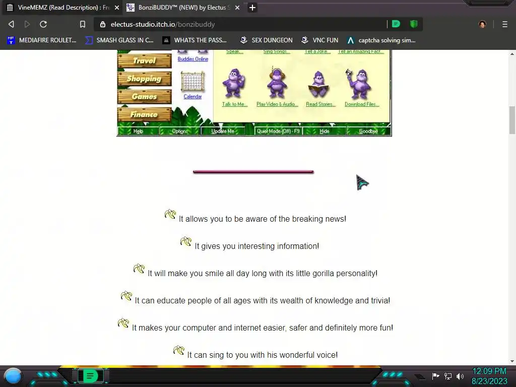The width and height of the screenshot is (516, 387).
Task: Open the SMASH GLASS IN C... bookmark
Action: pos(119,40)
